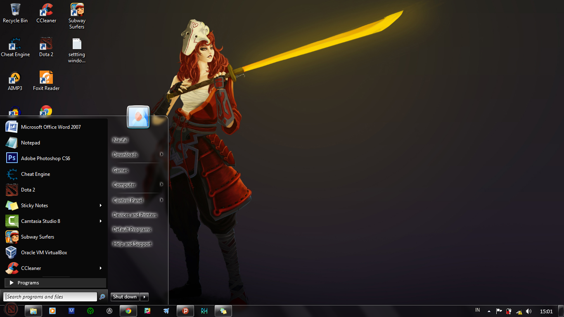Viewport: 564px width, 317px height.
Task: Open Action Center flag icon in tray
Action: pyautogui.click(x=499, y=311)
